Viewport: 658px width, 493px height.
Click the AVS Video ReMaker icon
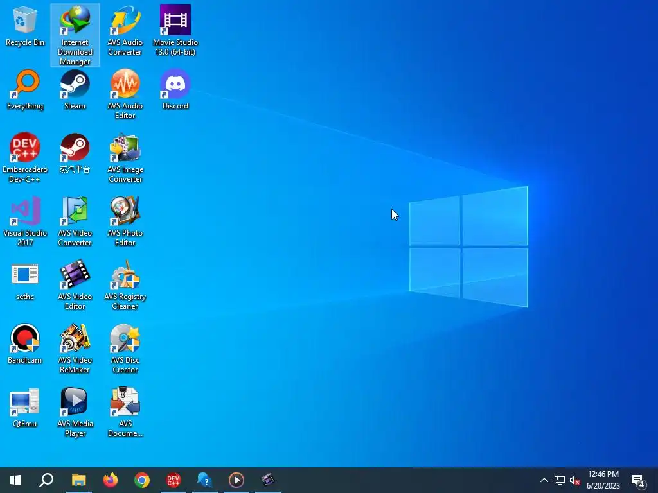[x=75, y=349]
